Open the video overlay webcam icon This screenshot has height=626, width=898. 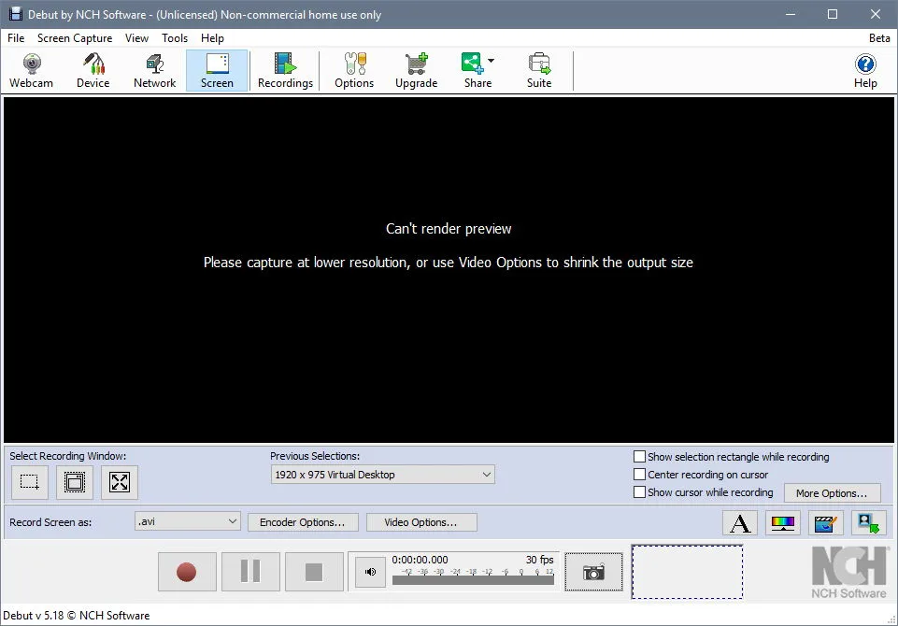[x=868, y=523]
